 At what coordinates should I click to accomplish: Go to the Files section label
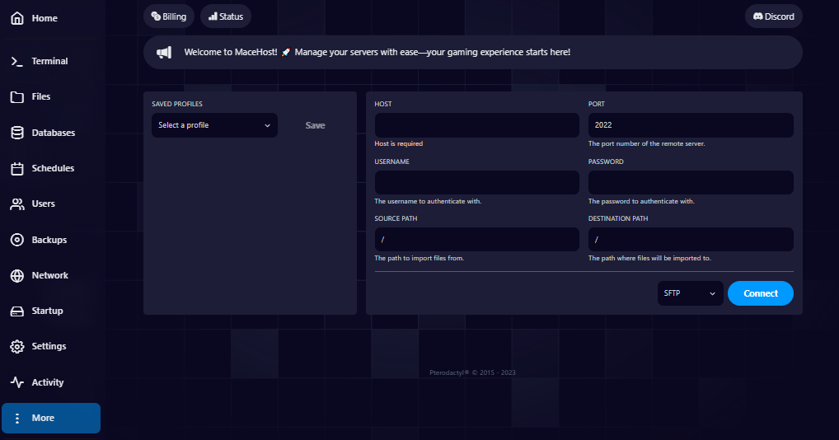click(x=40, y=96)
